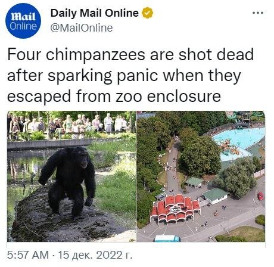The width and height of the screenshot is (274, 267).
Task: Click the blue truck at bottom of aerial photo
Action: [167, 238]
